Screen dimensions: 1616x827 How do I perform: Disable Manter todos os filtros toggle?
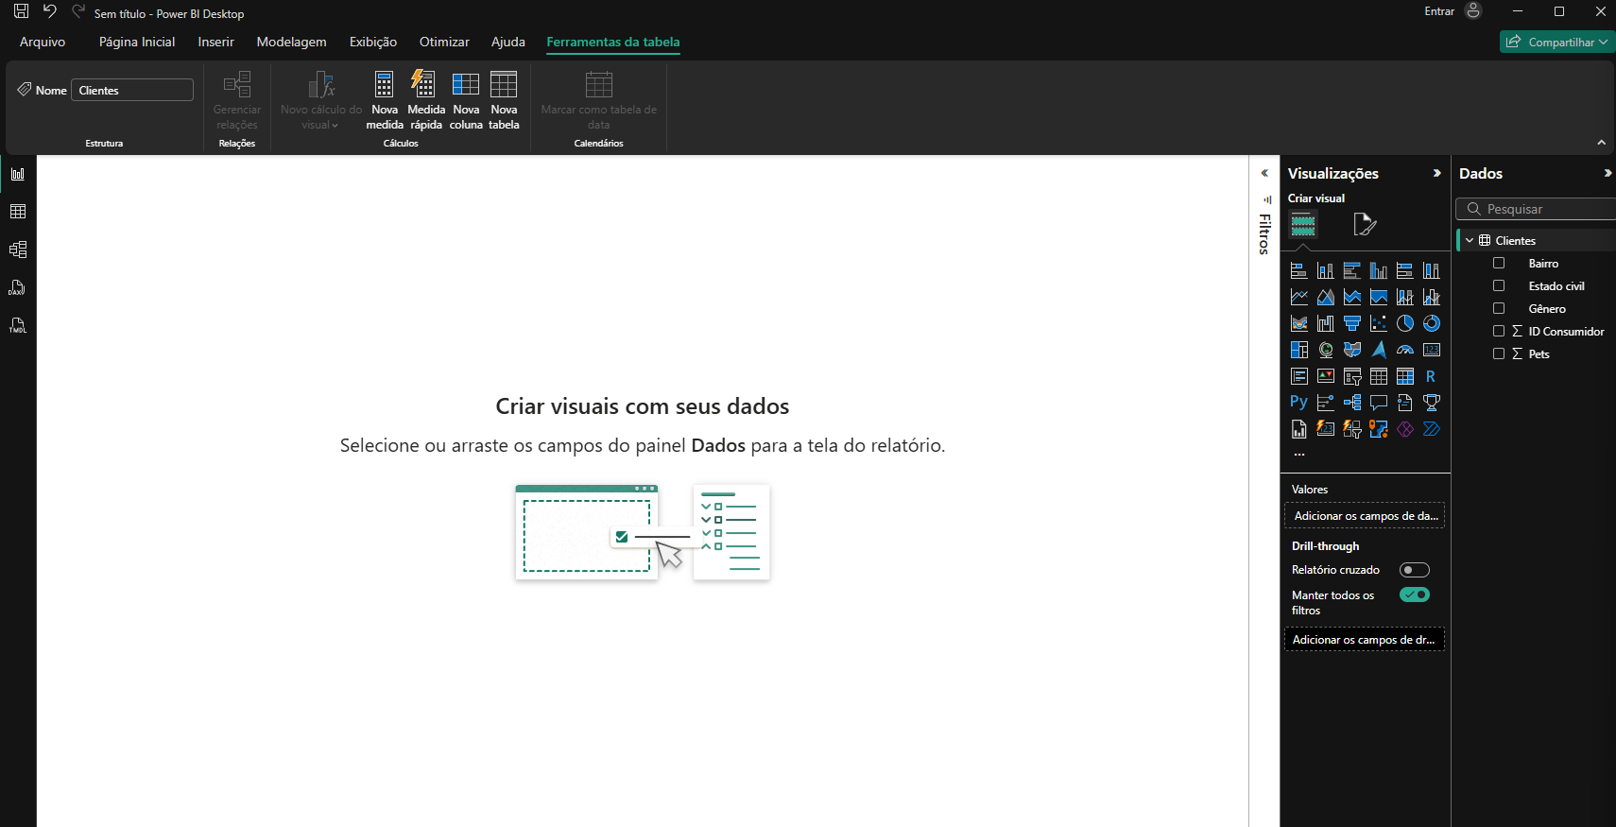pos(1415,594)
